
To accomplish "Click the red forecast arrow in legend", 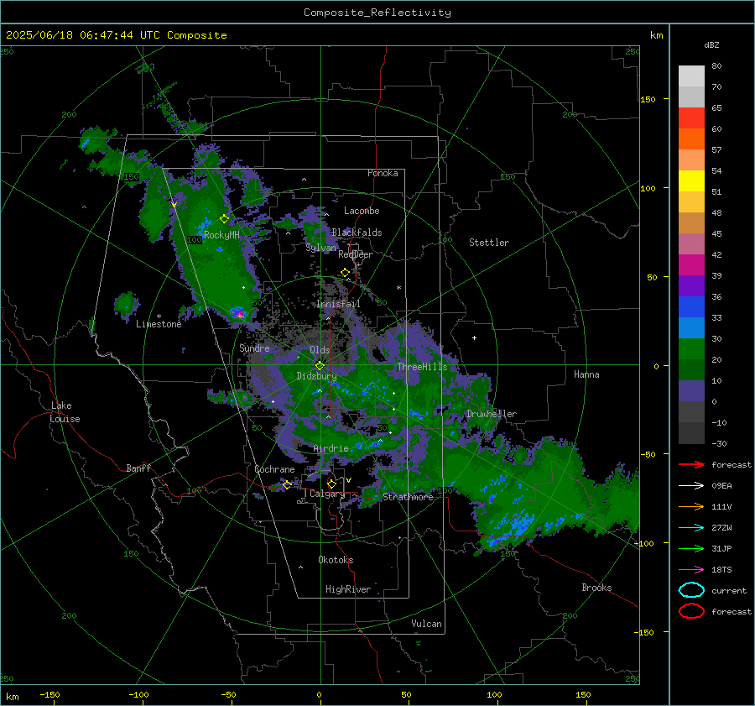I will (x=691, y=464).
